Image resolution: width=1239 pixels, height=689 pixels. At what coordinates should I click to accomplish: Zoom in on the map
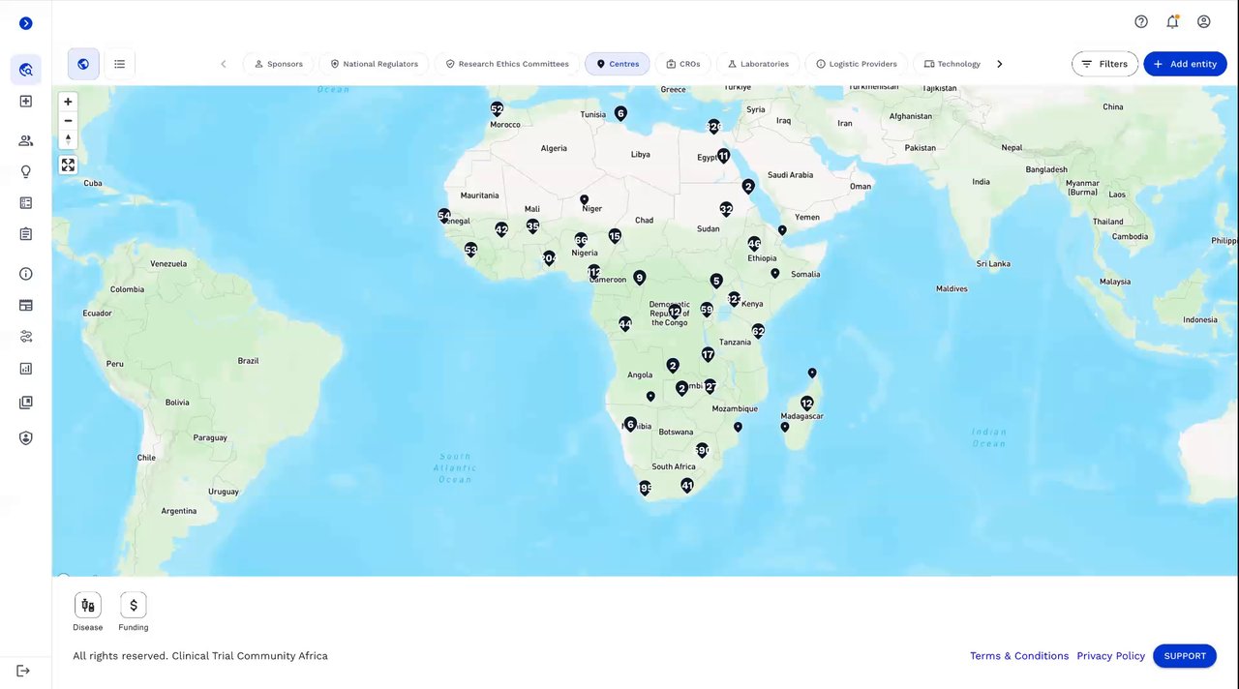click(68, 102)
